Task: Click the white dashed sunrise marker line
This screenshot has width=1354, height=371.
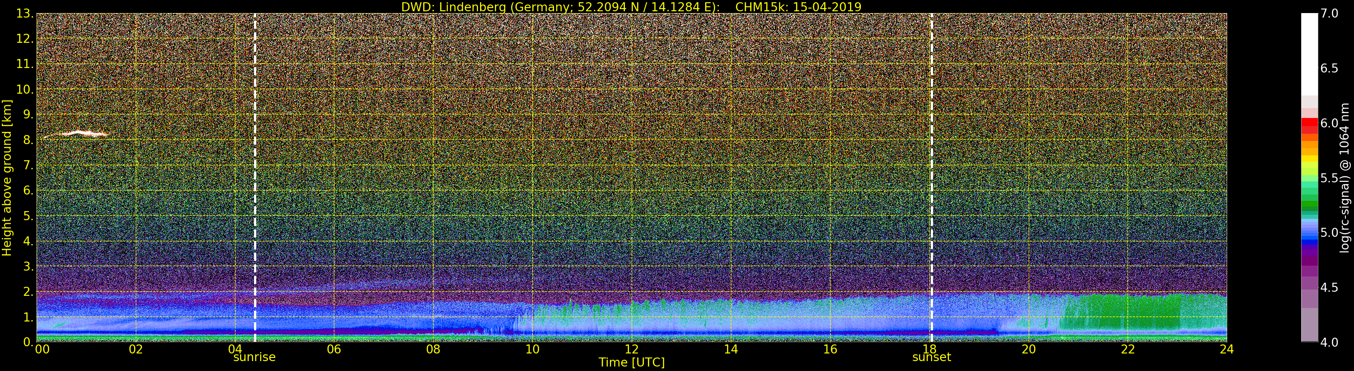Action: click(x=255, y=177)
